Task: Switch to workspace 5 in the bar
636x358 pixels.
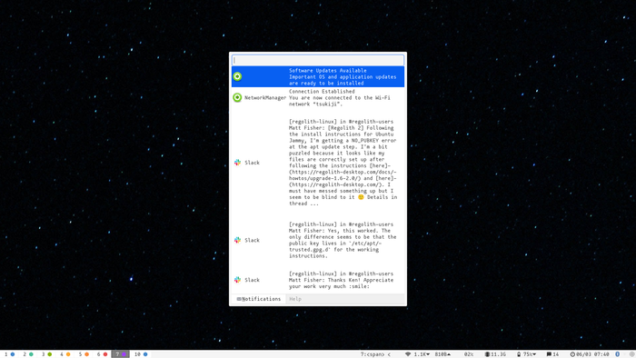Action: pos(84,354)
